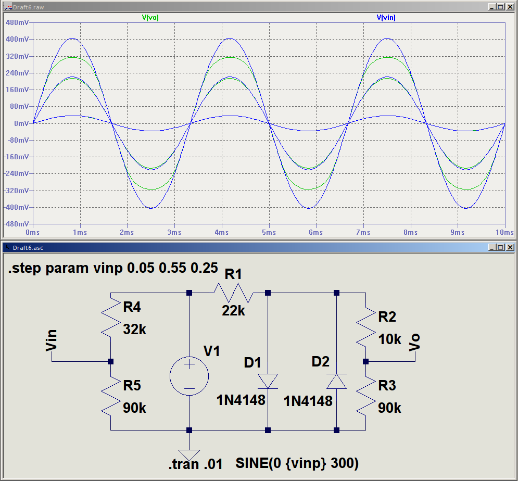This screenshot has height=481, width=518.
Task: Click the .step param vinp directive text
Action: point(113,268)
